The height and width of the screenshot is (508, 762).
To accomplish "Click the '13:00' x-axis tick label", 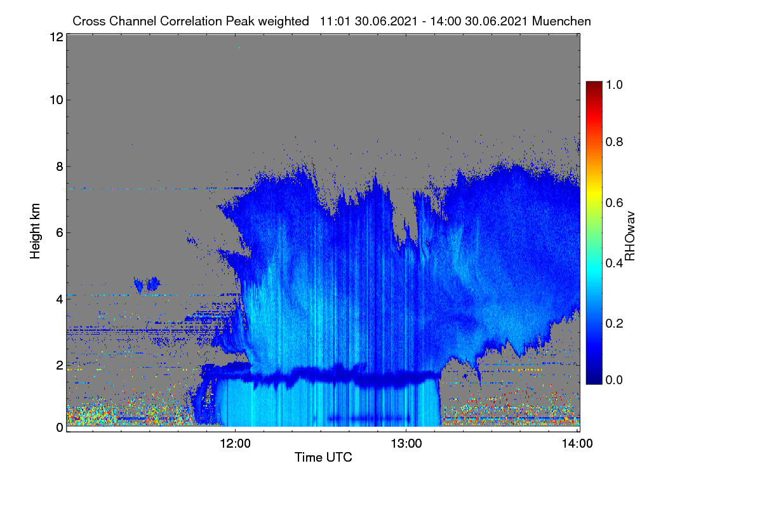I will pyautogui.click(x=406, y=443).
